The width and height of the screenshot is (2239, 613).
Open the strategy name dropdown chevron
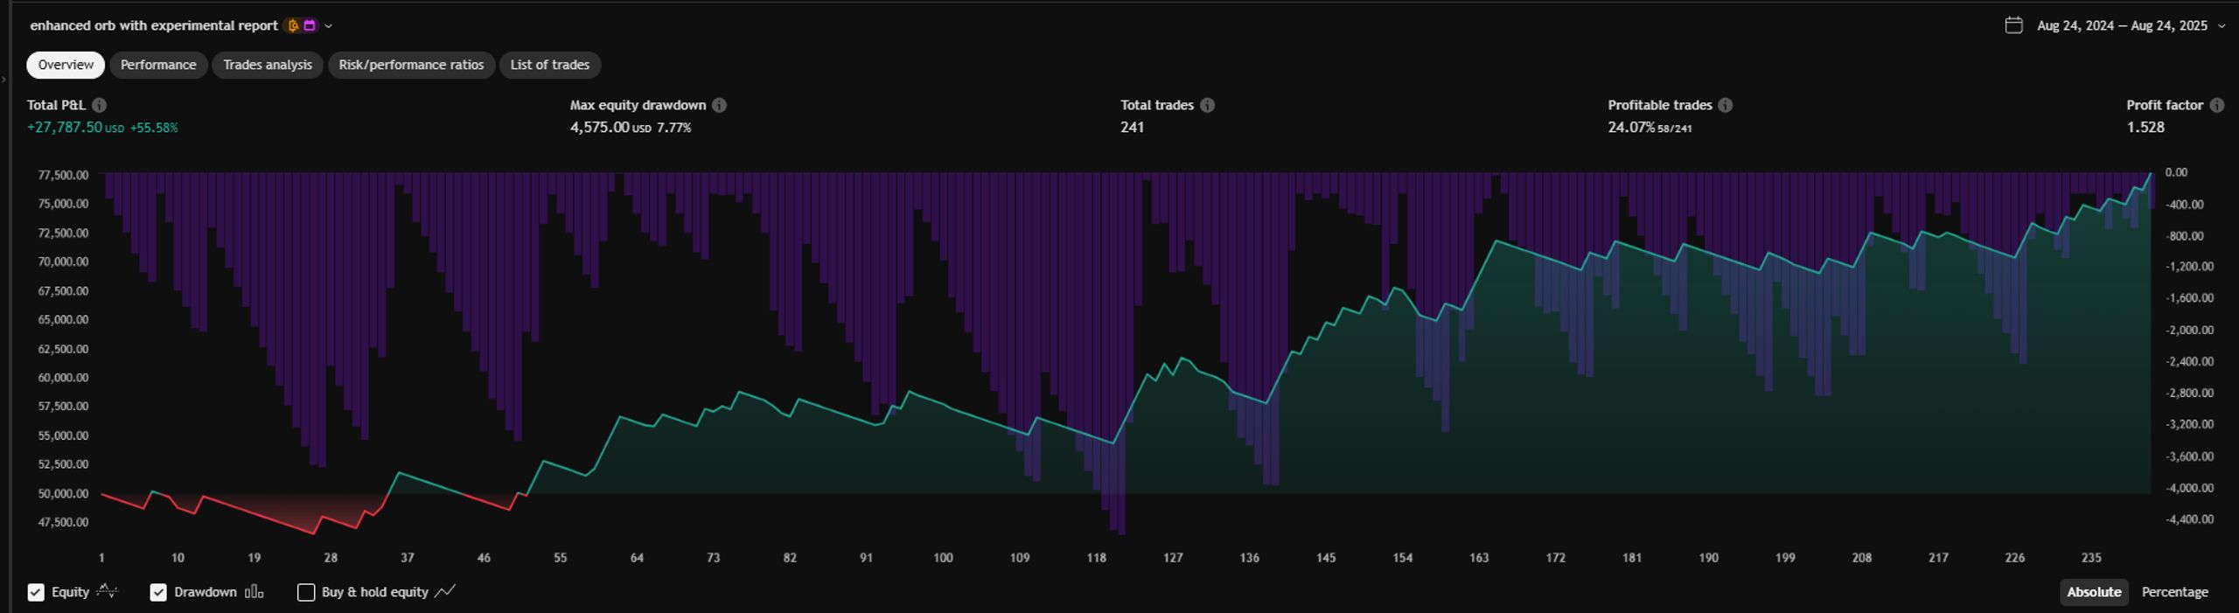point(328,26)
